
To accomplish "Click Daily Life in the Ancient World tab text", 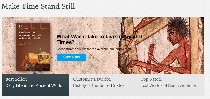I will point(34,85).
